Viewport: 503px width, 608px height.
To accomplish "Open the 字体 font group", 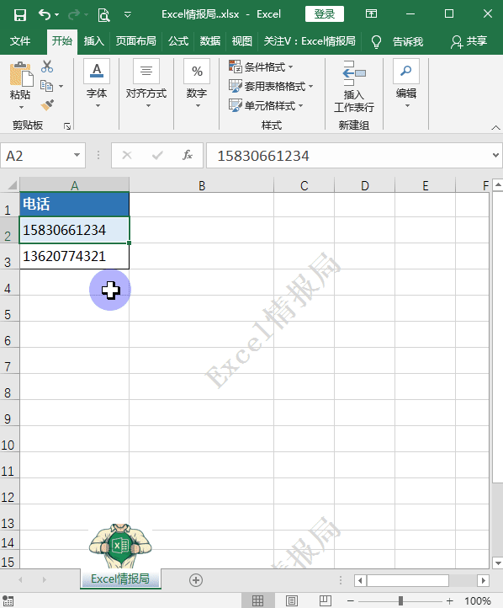I will pos(97,83).
